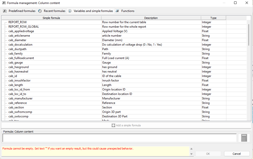
Task: Pick the REPORT_ROW_GLOBAL variable
Action: point(24,27)
